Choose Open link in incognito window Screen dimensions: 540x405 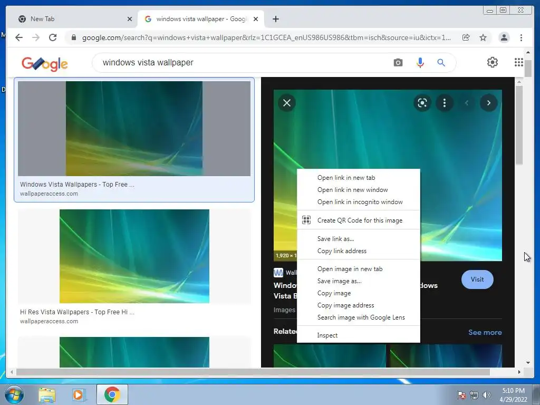click(x=359, y=202)
